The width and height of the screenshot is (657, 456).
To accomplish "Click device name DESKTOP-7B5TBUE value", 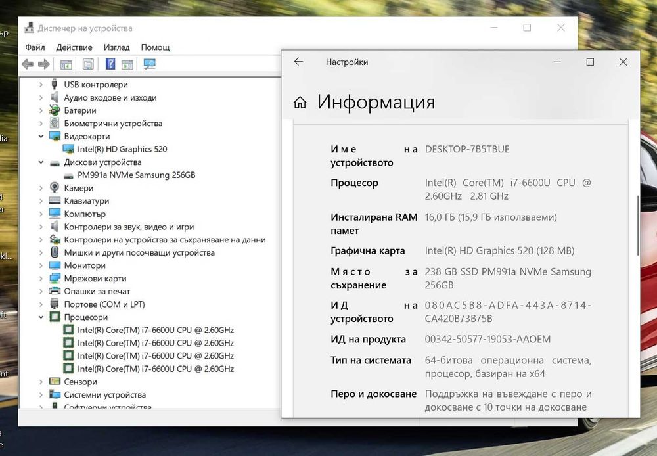I will click(x=466, y=149).
